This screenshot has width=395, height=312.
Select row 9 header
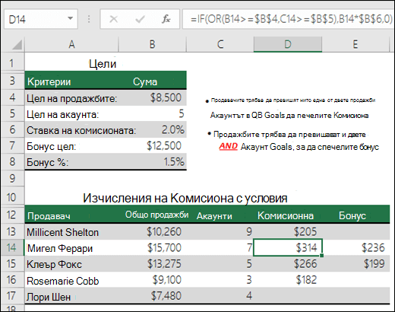(12, 179)
